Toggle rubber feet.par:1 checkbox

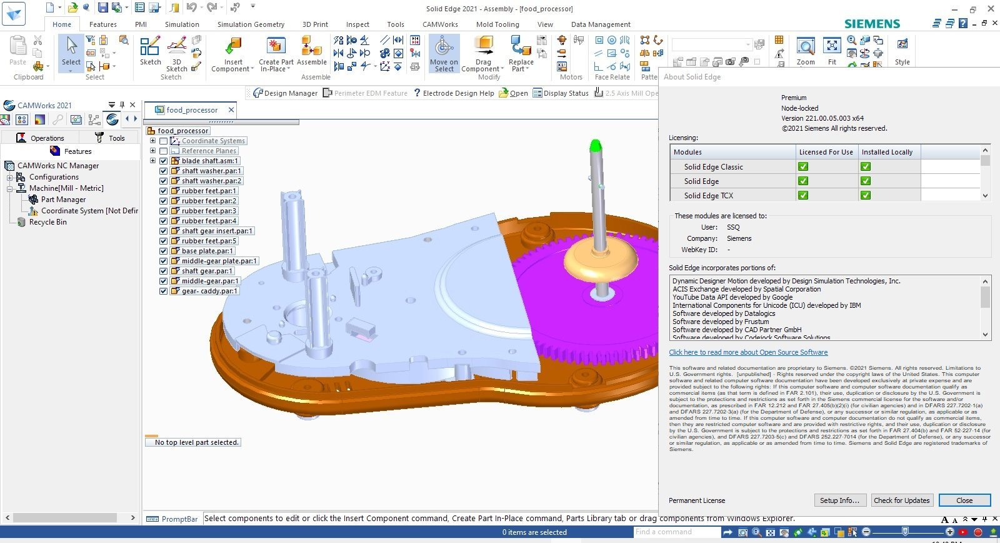[x=163, y=191]
